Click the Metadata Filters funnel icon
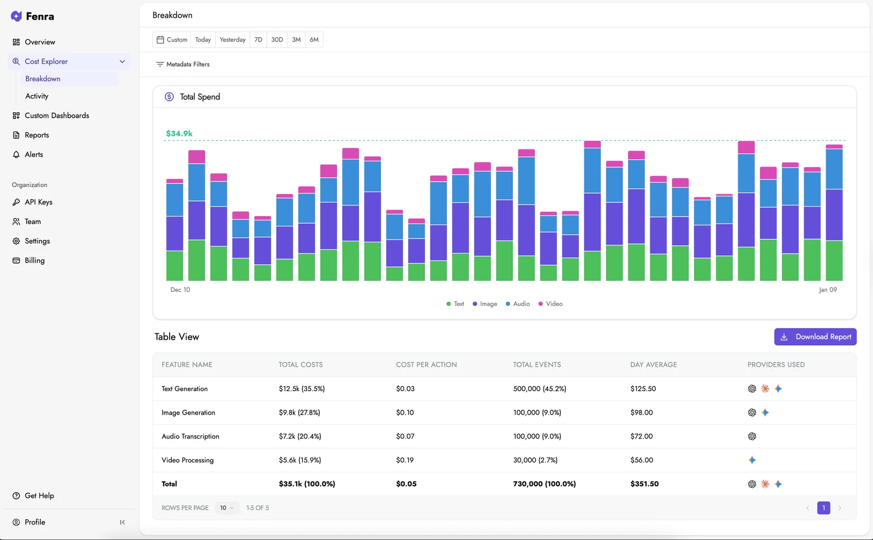 click(x=160, y=64)
